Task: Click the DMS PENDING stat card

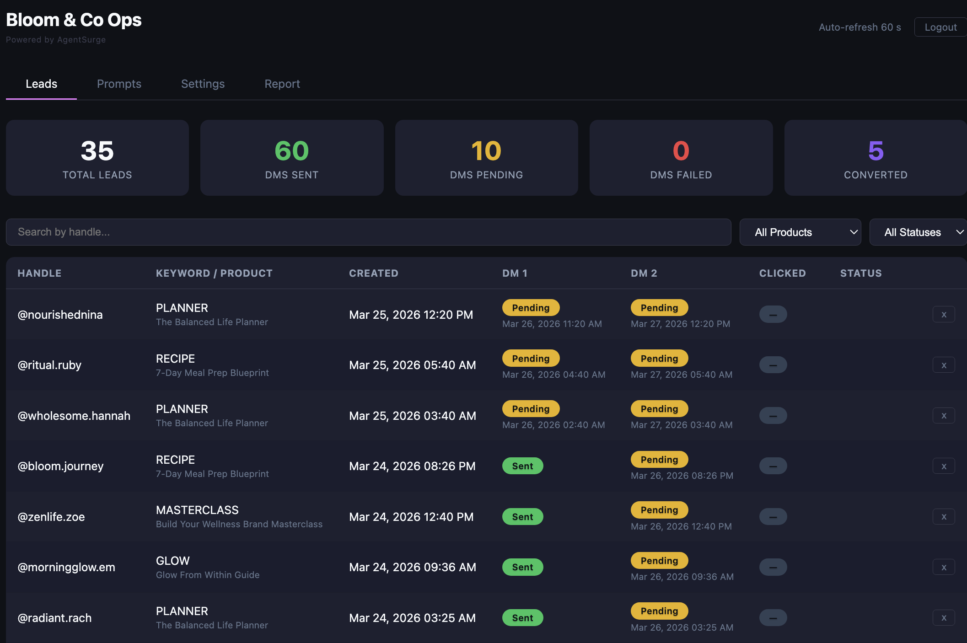Action: click(x=486, y=158)
